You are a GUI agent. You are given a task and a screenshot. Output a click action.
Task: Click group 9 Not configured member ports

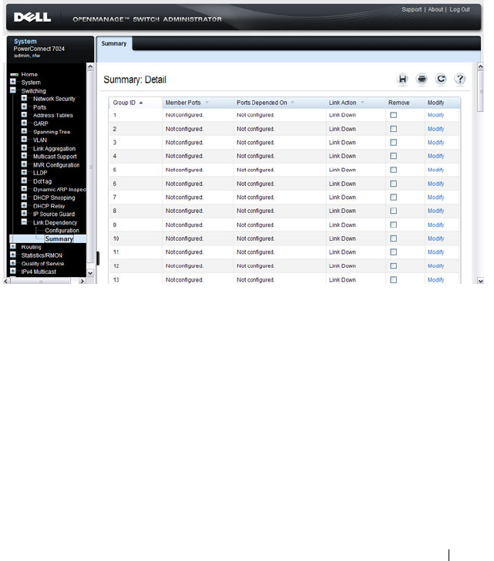(184, 225)
